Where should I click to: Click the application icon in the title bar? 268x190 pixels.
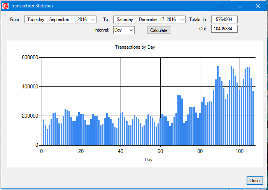(x=5, y=6)
